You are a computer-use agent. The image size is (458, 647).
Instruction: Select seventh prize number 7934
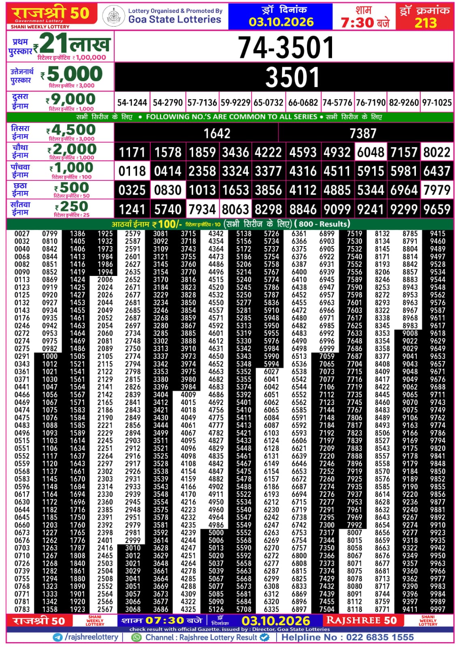click(202, 209)
